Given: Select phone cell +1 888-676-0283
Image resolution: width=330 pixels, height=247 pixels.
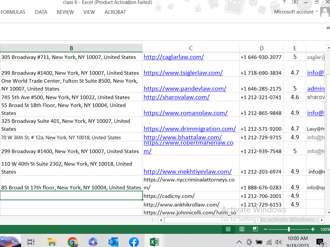Looking at the screenshot, I should click(x=262, y=183).
